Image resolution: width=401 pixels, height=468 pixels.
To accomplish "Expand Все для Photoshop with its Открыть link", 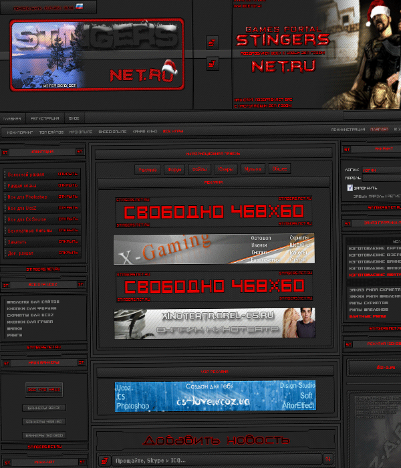I will pyautogui.click(x=68, y=197).
